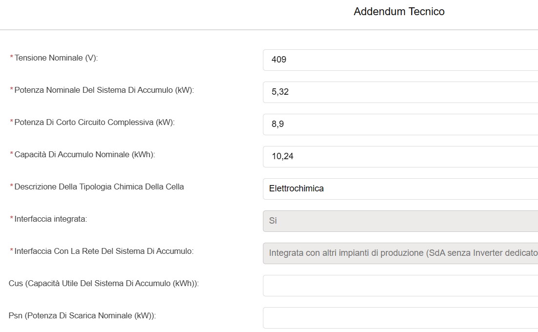538x332 pixels.
Task: Click the 'Interfaccia Con La Rete' label
Action: tap(104, 251)
